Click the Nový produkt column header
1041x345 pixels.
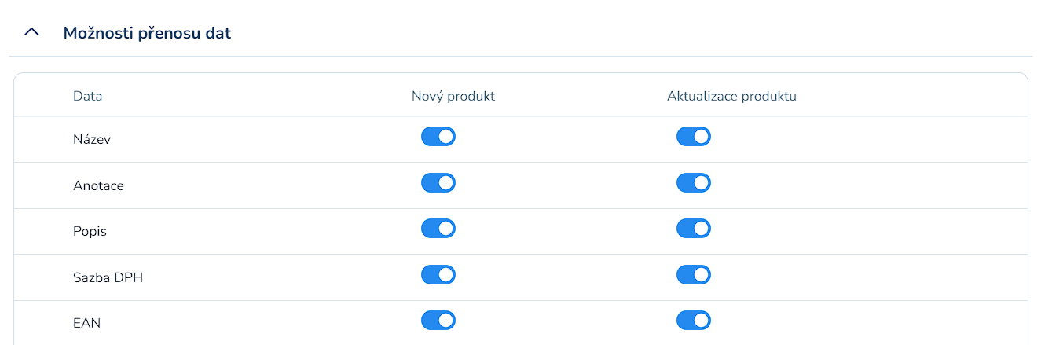(453, 96)
